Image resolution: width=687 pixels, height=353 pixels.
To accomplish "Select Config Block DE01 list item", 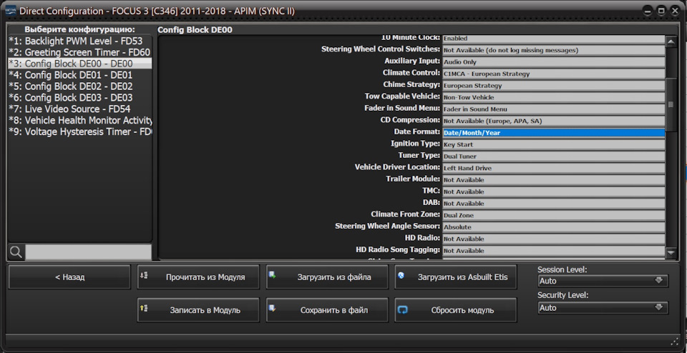I will (x=80, y=75).
